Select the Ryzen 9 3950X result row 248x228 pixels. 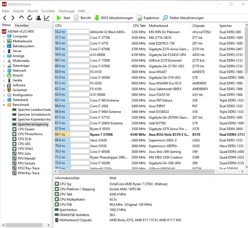point(149,129)
